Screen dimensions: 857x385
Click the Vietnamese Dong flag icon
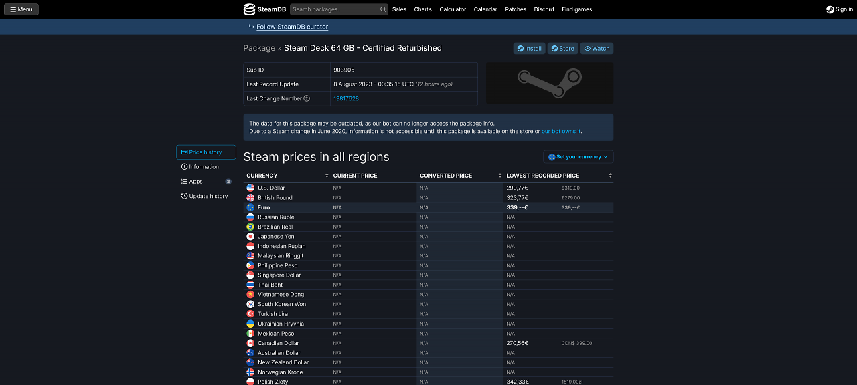250,295
